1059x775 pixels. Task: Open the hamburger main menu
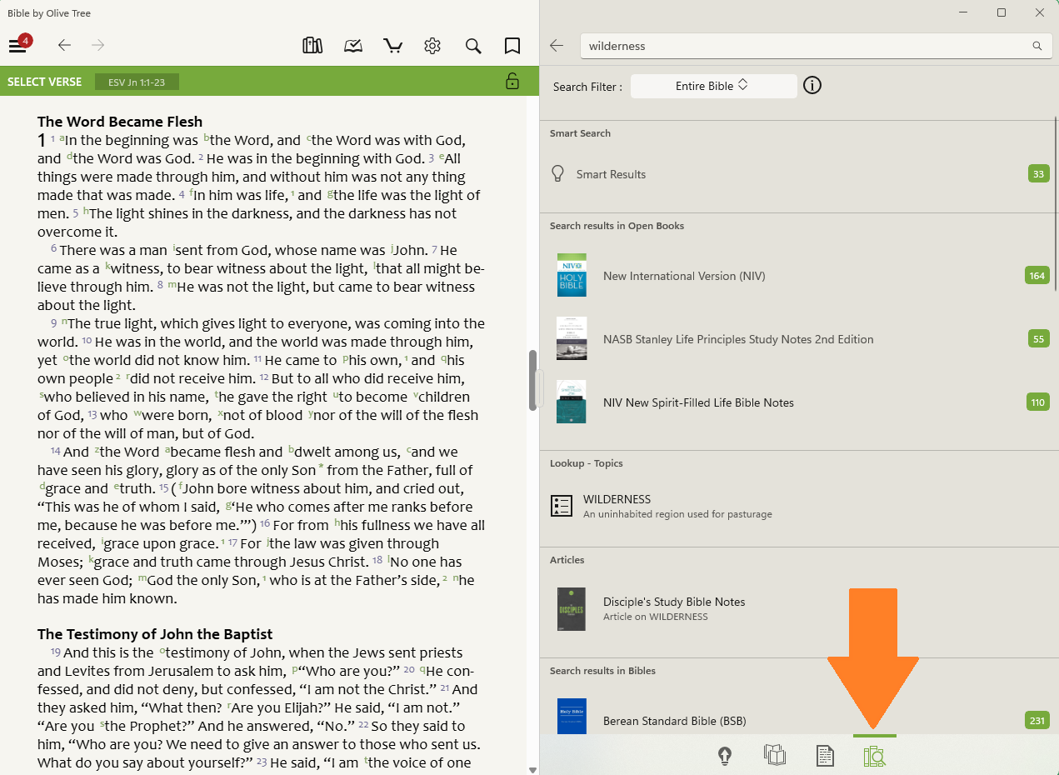[17, 46]
